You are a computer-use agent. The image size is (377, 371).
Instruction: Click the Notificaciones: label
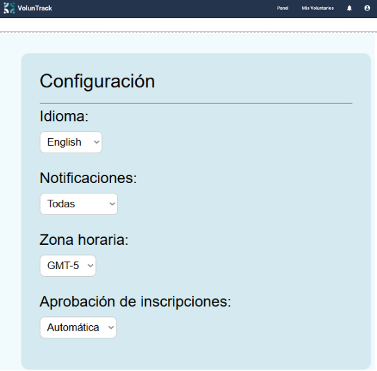[x=88, y=178]
